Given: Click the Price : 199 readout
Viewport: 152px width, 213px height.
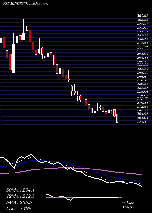Looking at the screenshot, I should pos(19,208).
